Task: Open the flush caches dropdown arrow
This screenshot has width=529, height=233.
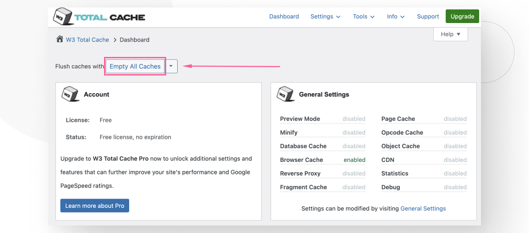Action: (171, 66)
